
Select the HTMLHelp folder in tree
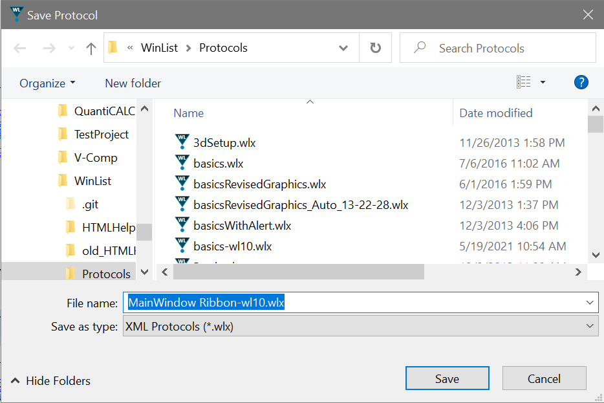(108, 227)
